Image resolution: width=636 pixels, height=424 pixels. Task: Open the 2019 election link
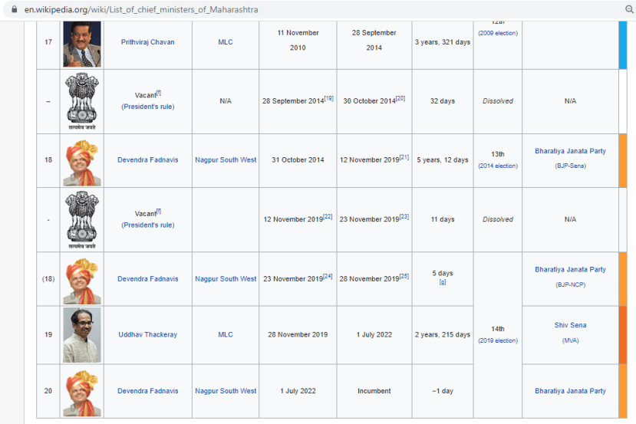[x=498, y=340]
